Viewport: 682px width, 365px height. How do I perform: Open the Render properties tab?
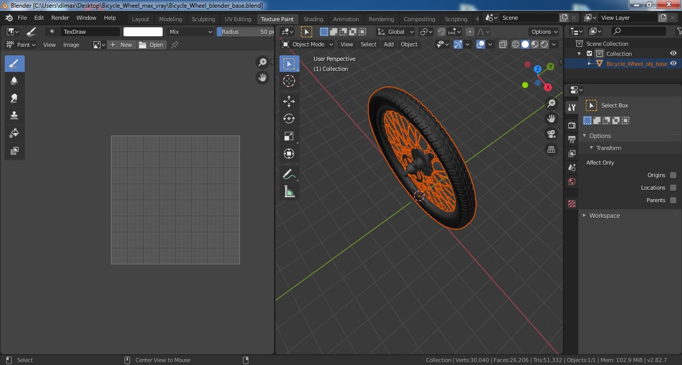572,125
